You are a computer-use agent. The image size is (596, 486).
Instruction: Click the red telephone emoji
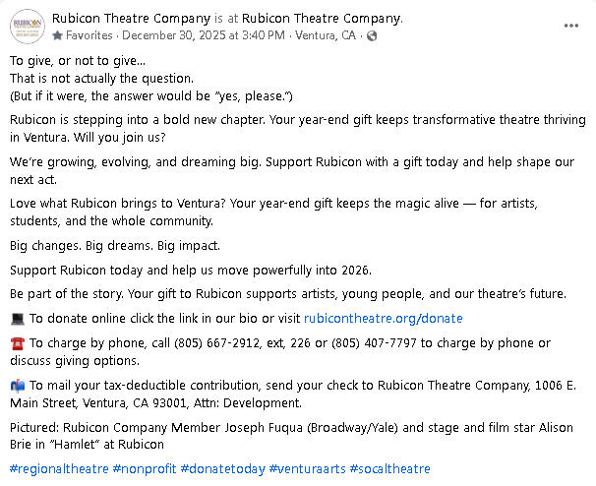coord(17,343)
